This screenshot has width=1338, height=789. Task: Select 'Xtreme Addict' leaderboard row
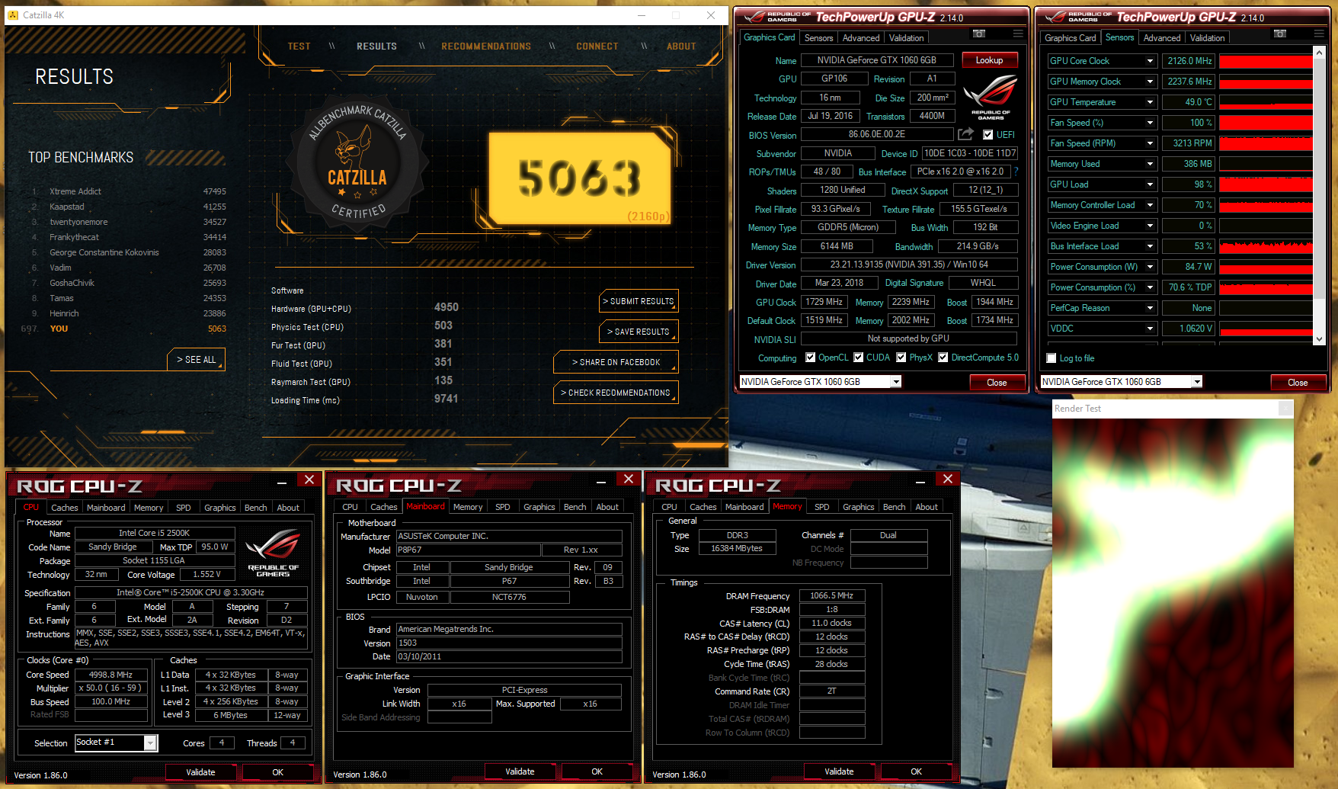coord(128,191)
